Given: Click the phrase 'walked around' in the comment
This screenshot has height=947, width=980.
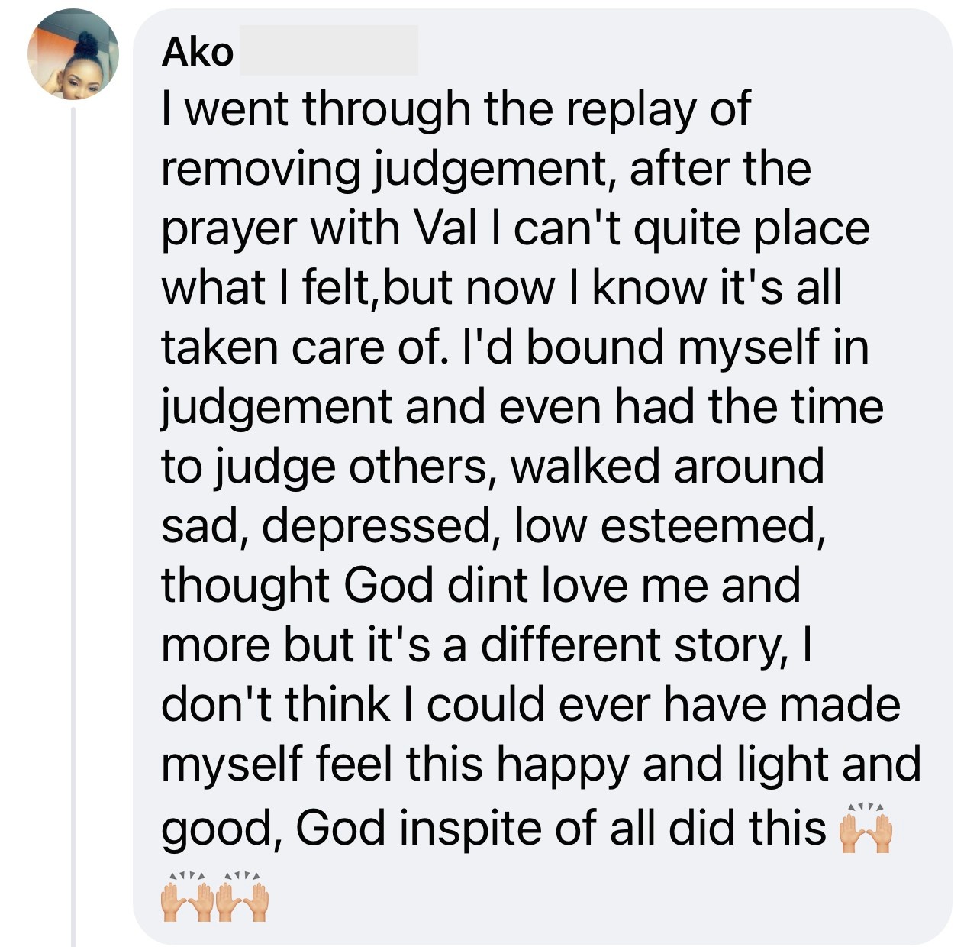Looking at the screenshot, I should 667,467.
